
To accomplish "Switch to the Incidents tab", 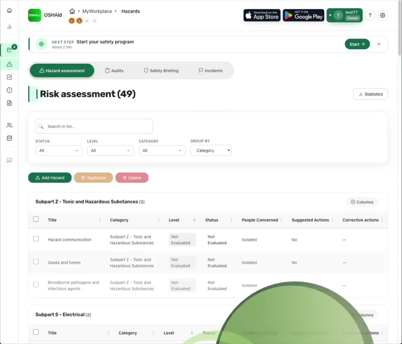I will (211, 71).
